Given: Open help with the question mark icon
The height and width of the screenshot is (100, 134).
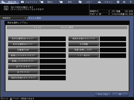Looking at the screenshot, I should pyautogui.click(x=131, y=2).
